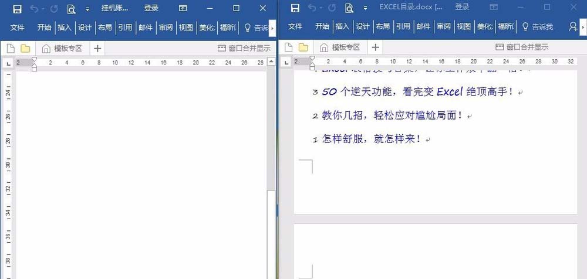Click tab stop selector L in right ruler

pos(287,63)
